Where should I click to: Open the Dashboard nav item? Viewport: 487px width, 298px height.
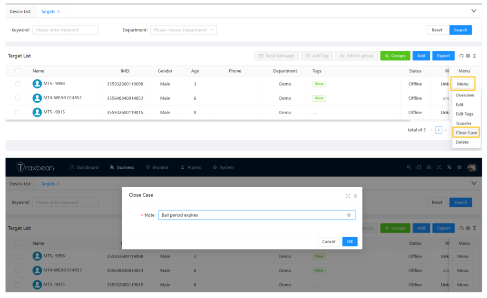[x=84, y=167]
